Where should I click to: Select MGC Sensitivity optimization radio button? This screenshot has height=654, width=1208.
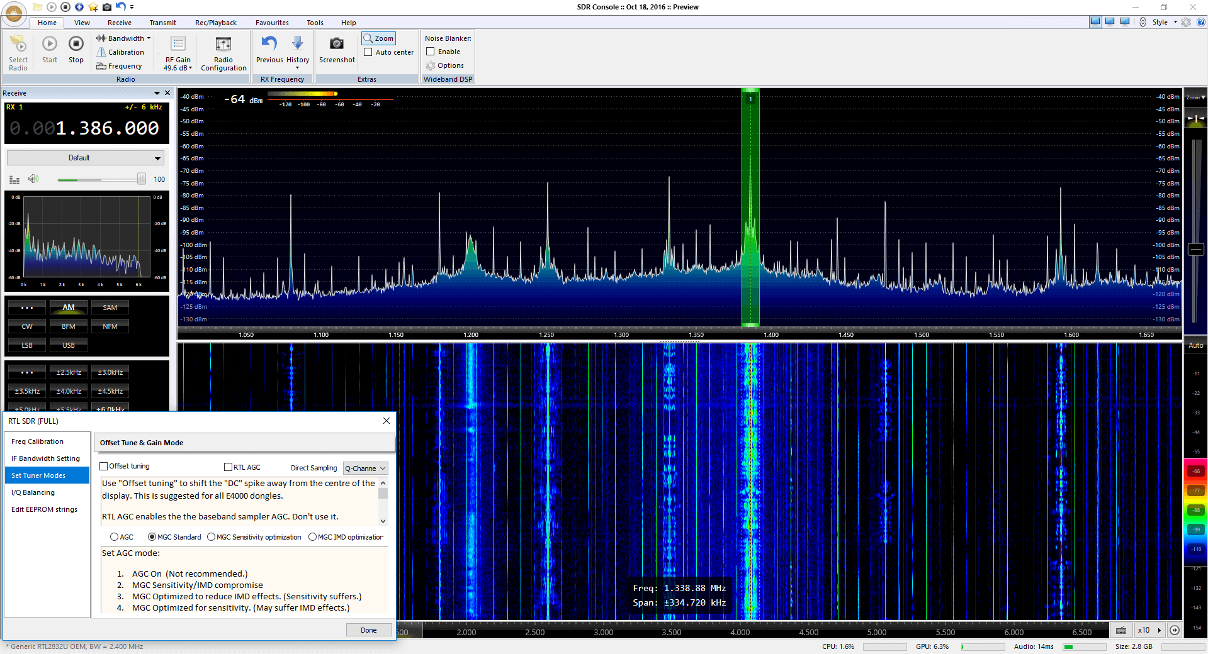pyautogui.click(x=212, y=537)
